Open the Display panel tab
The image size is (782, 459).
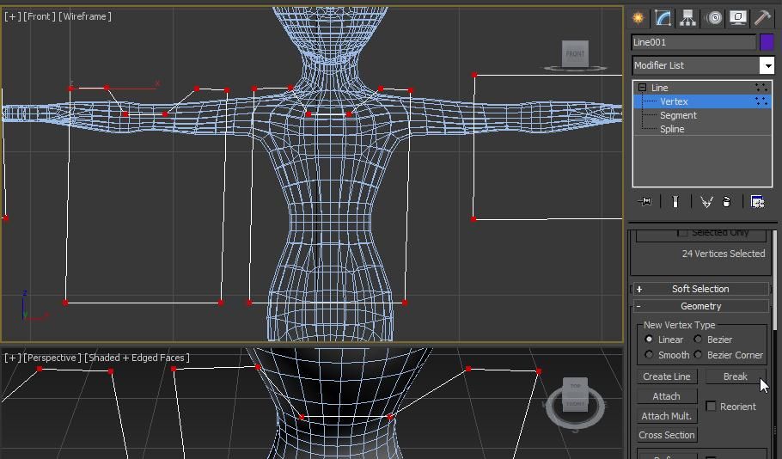[738, 18]
